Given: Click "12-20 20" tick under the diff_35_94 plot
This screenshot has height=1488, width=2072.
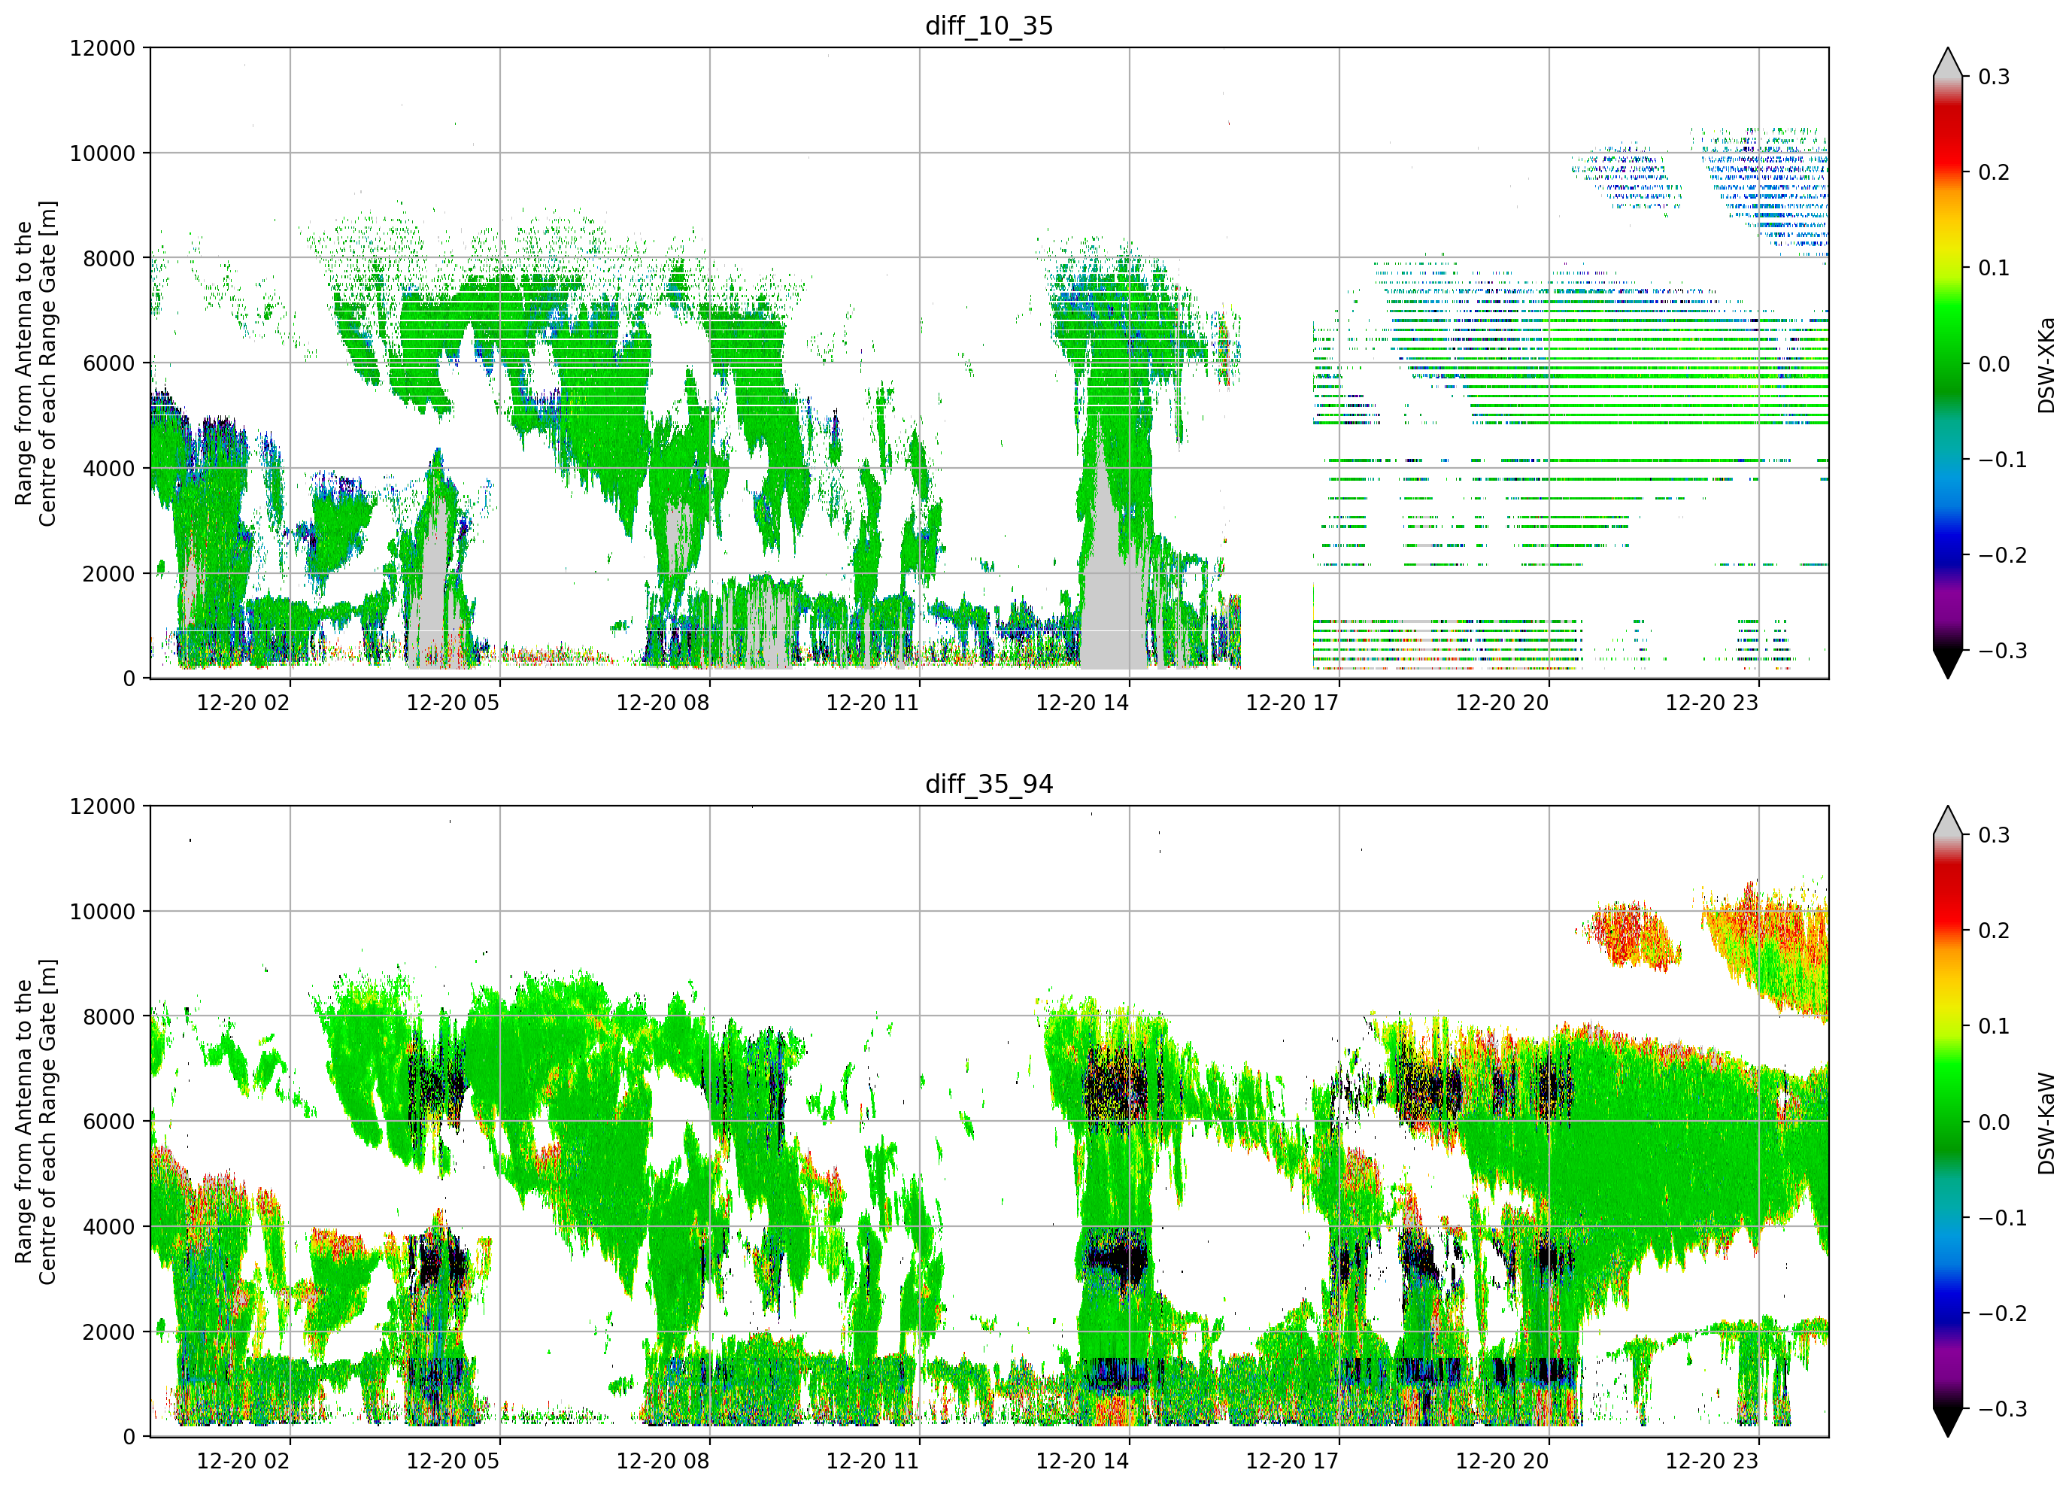Looking at the screenshot, I should tap(1502, 1462).
